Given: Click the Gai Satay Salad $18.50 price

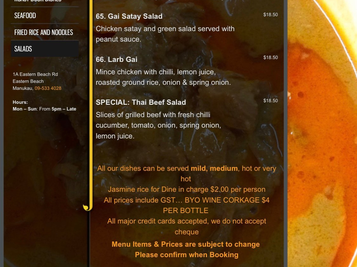Looking at the screenshot, I should point(270,15).
